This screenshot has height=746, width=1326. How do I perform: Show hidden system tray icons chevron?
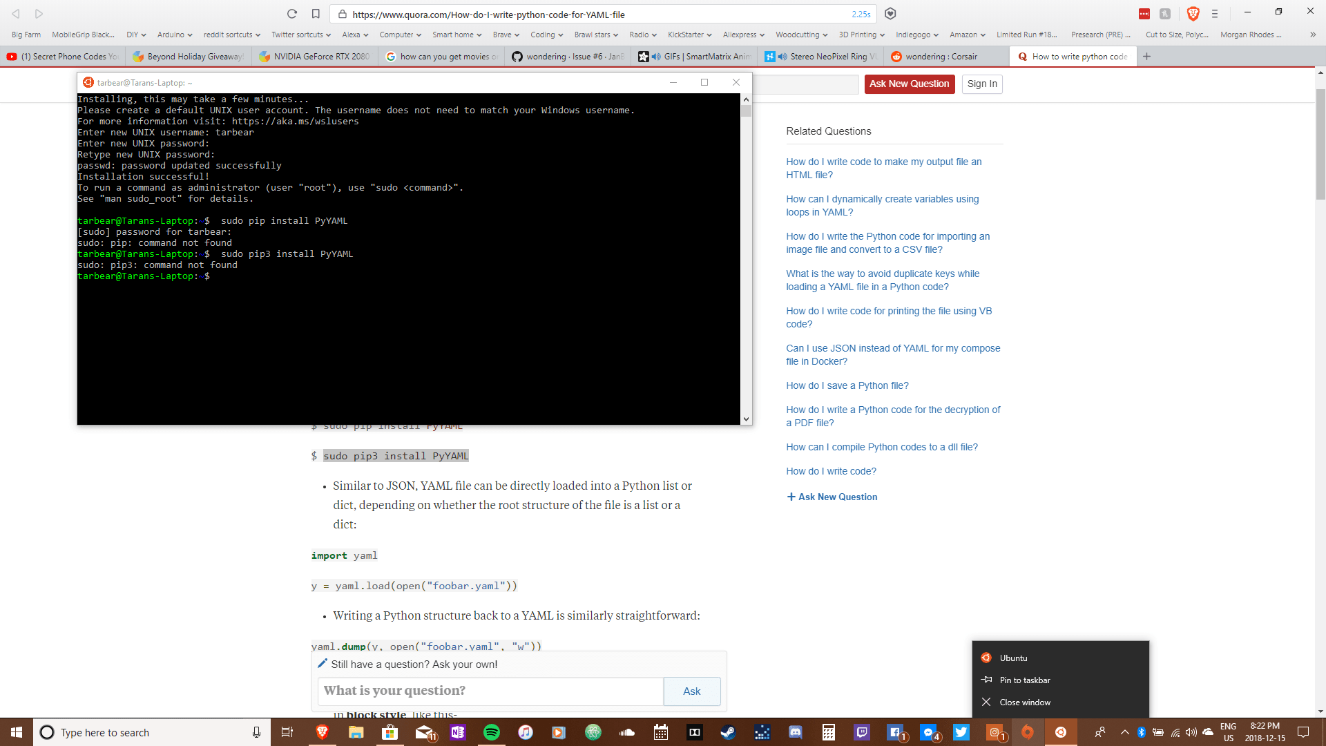1124,732
